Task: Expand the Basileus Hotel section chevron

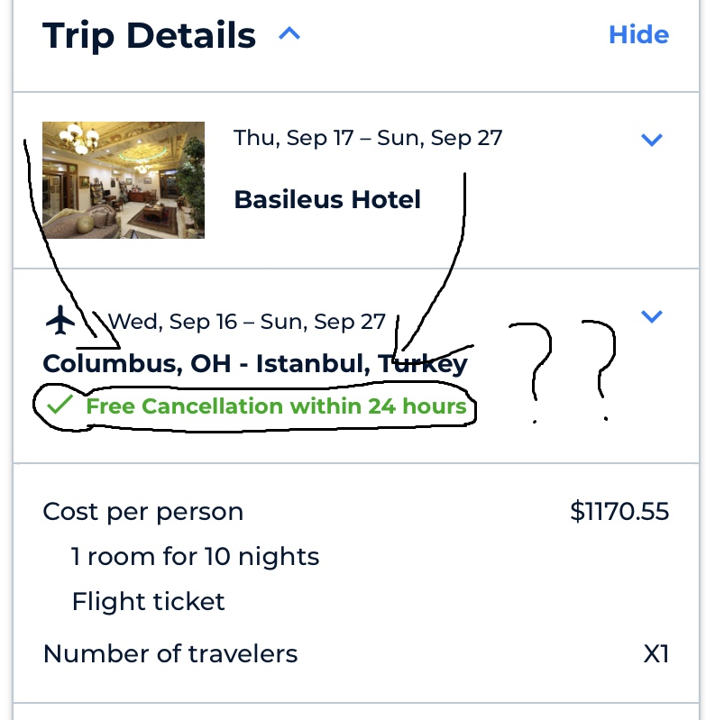Action: pos(651,139)
